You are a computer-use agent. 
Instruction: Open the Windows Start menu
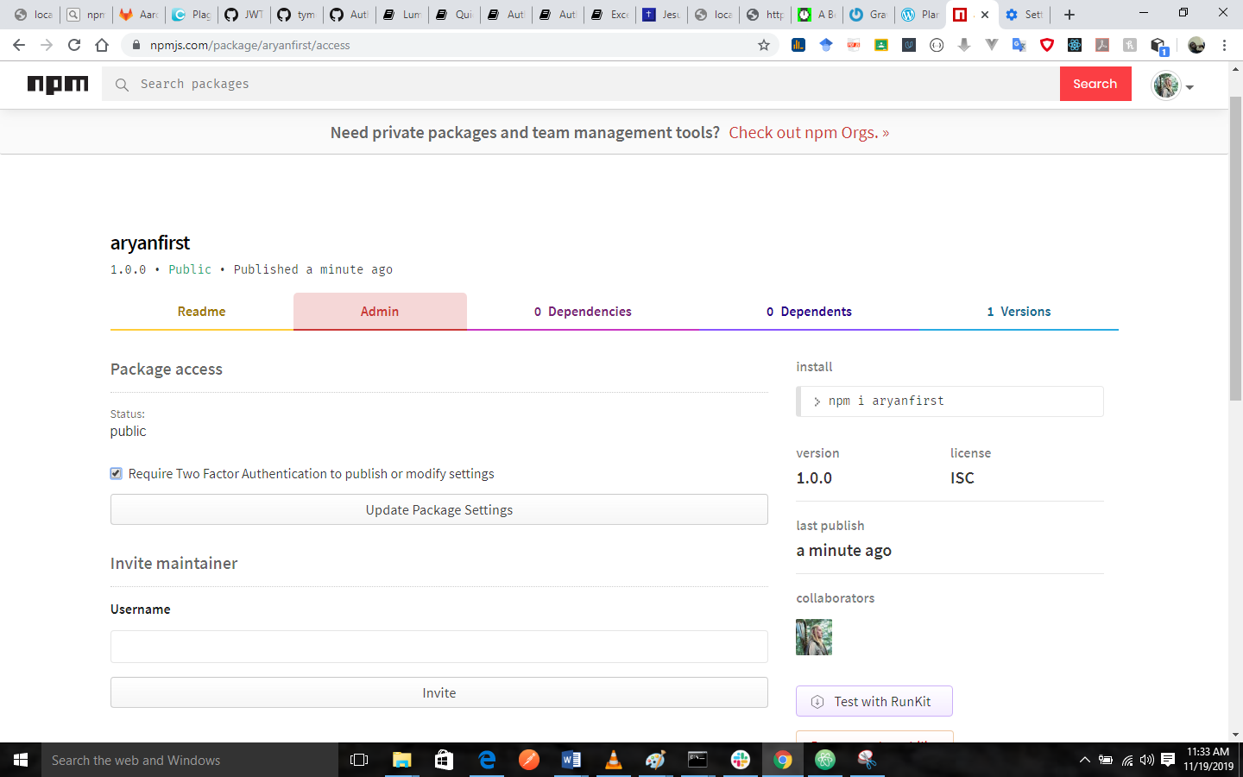pos(21,760)
